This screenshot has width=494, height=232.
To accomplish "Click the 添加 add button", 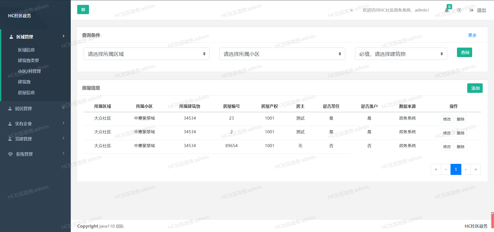I will 475,88.
